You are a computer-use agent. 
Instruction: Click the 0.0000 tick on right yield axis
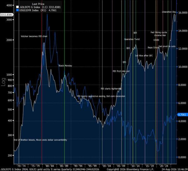click(x=183, y=157)
